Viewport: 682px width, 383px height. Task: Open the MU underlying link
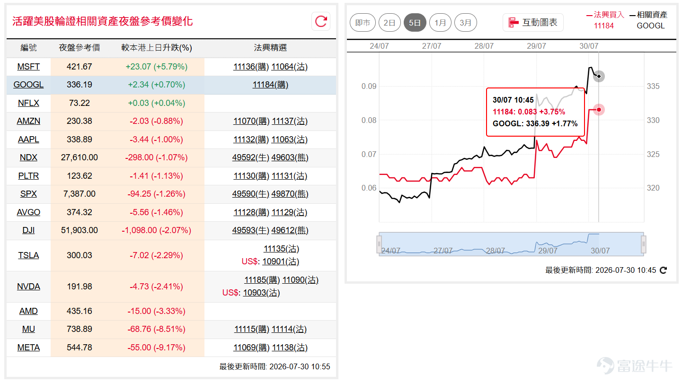click(28, 329)
